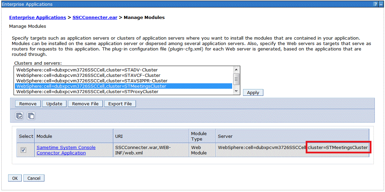Click the Apply button

[253, 93]
